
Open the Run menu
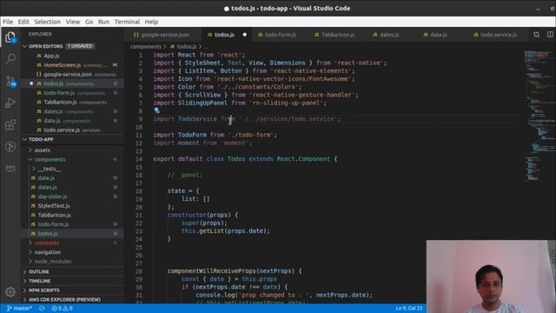click(103, 22)
